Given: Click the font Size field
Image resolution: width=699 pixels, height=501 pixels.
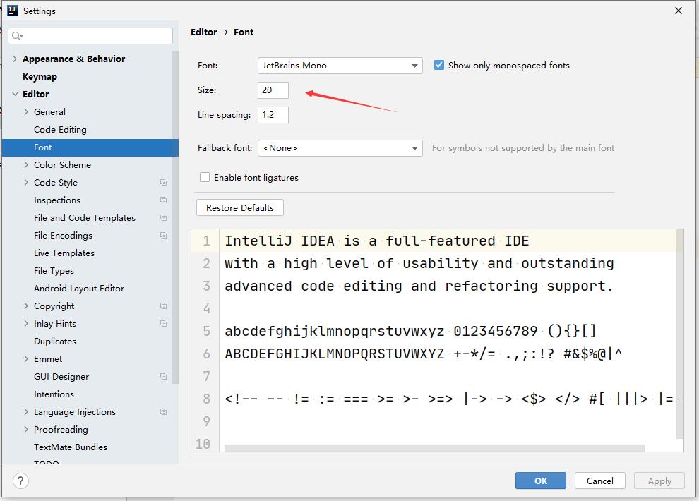Looking at the screenshot, I should click(273, 90).
